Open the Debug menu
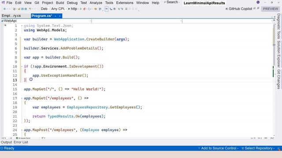 (x=72, y=3)
